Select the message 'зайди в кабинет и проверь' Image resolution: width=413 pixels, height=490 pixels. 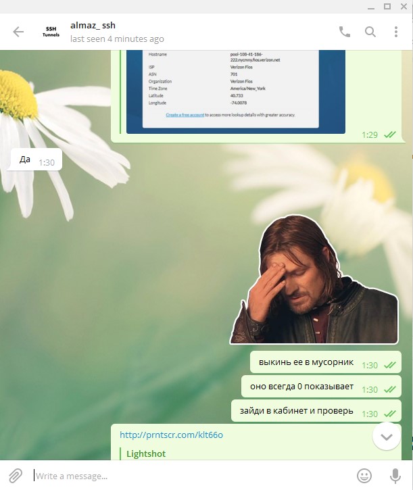(x=316, y=411)
